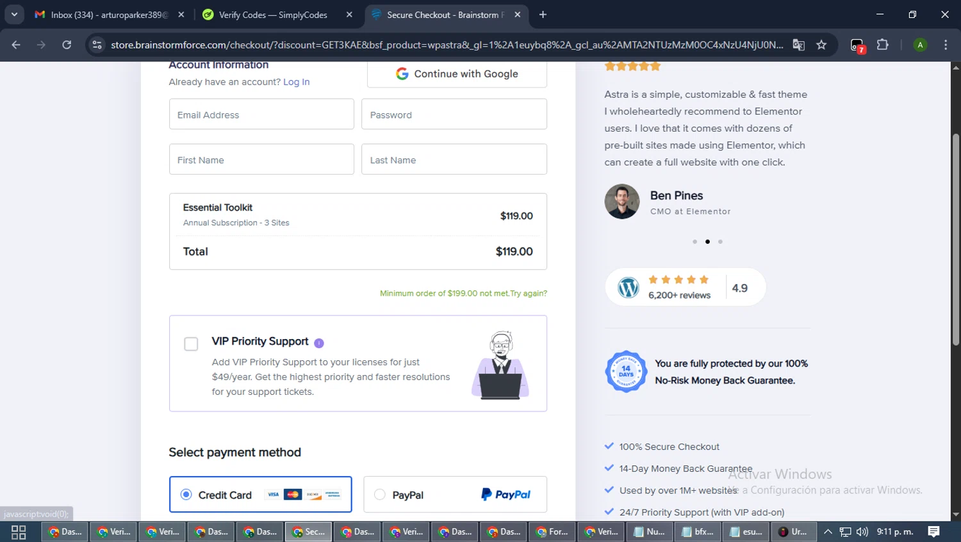Image resolution: width=961 pixels, height=542 pixels.
Task: Open the Ur... taskbar application
Action: (793, 532)
